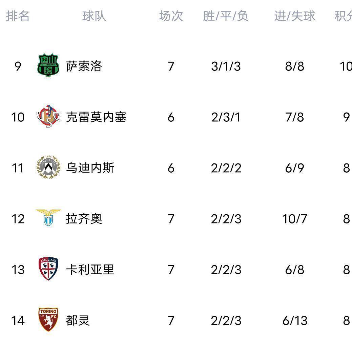
Task: Sort by the 场次 column header
Action: pyautogui.click(x=171, y=16)
